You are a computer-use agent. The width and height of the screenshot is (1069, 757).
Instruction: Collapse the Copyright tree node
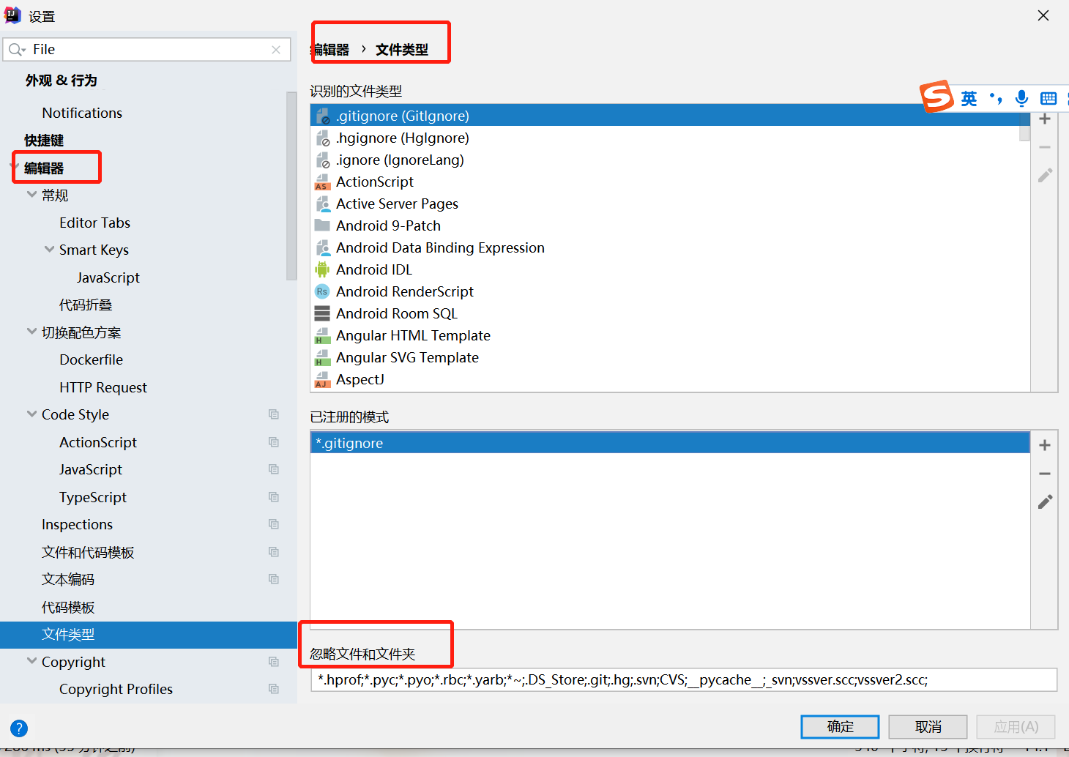click(31, 661)
